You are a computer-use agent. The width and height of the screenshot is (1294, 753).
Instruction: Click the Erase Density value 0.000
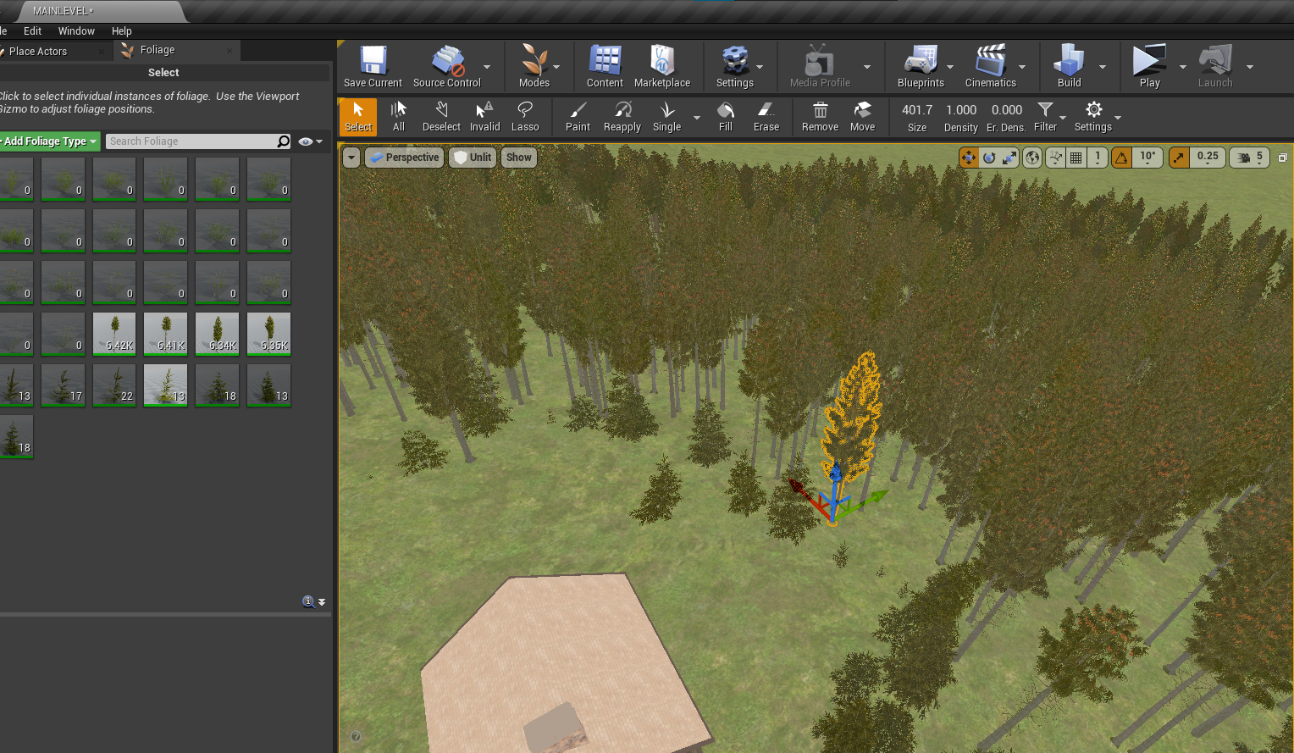point(1007,110)
